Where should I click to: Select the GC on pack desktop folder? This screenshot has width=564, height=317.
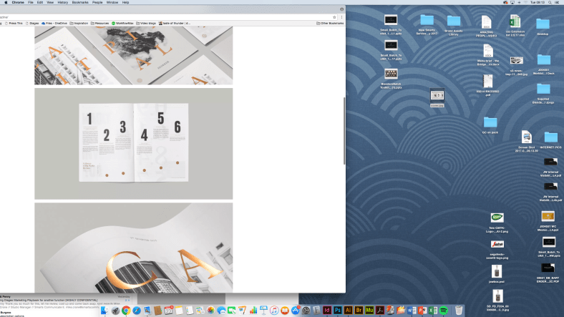click(x=490, y=125)
